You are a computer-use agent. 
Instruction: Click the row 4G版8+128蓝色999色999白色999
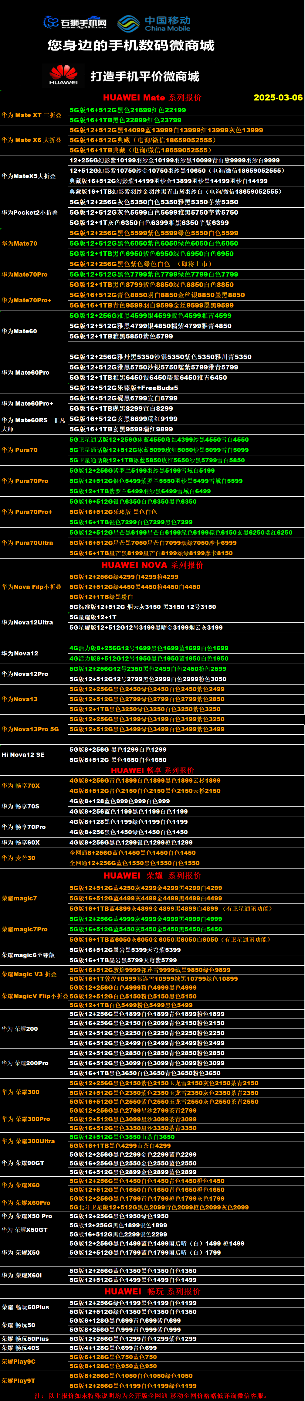(x=186, y=801)
